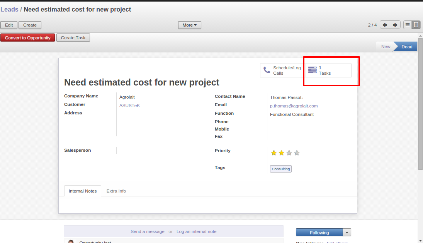This screenshot has width=423, height=243.
Task: Go to next lead record arrow
Action: click(x=395, y=25)
